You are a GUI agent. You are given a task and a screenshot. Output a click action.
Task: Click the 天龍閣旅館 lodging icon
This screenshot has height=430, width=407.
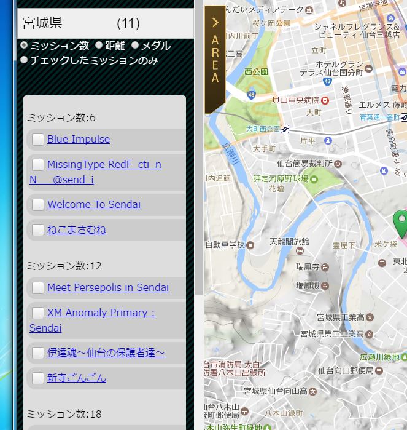click(x=300, y=250)
